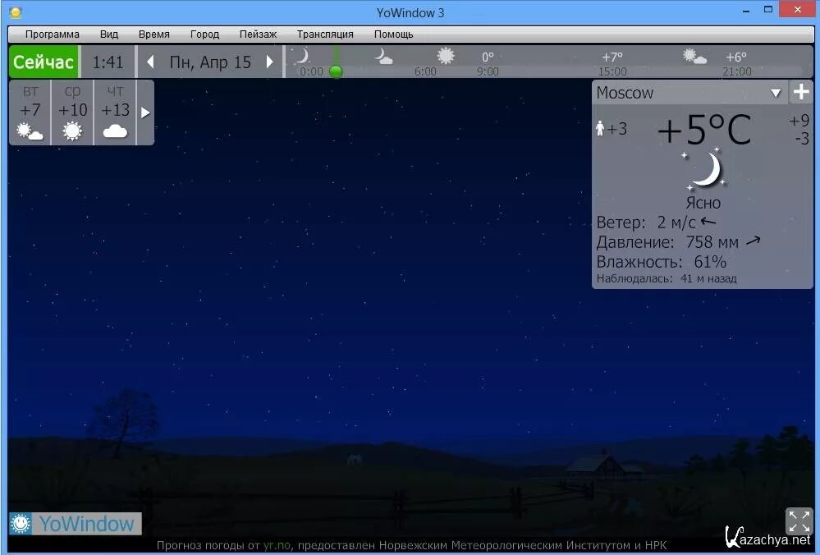The image size is (820, 555).
Task: Click the +7° temperature on timeline
Action: pyautogui.click(x=612, y=57)
